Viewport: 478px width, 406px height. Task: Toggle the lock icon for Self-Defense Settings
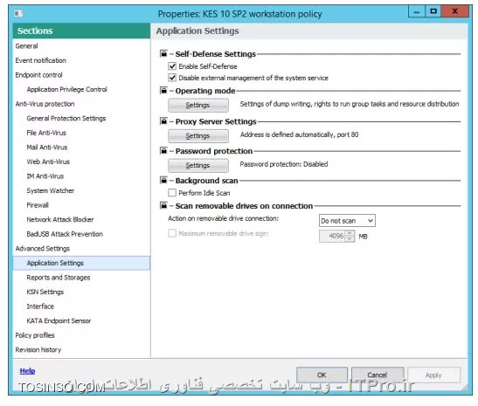(163, 53)
